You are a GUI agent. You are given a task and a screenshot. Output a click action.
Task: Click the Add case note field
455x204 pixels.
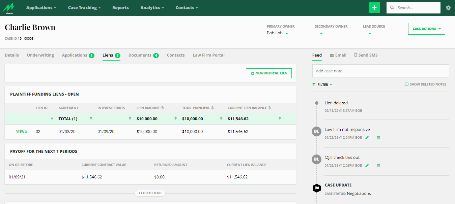(380, 71)
